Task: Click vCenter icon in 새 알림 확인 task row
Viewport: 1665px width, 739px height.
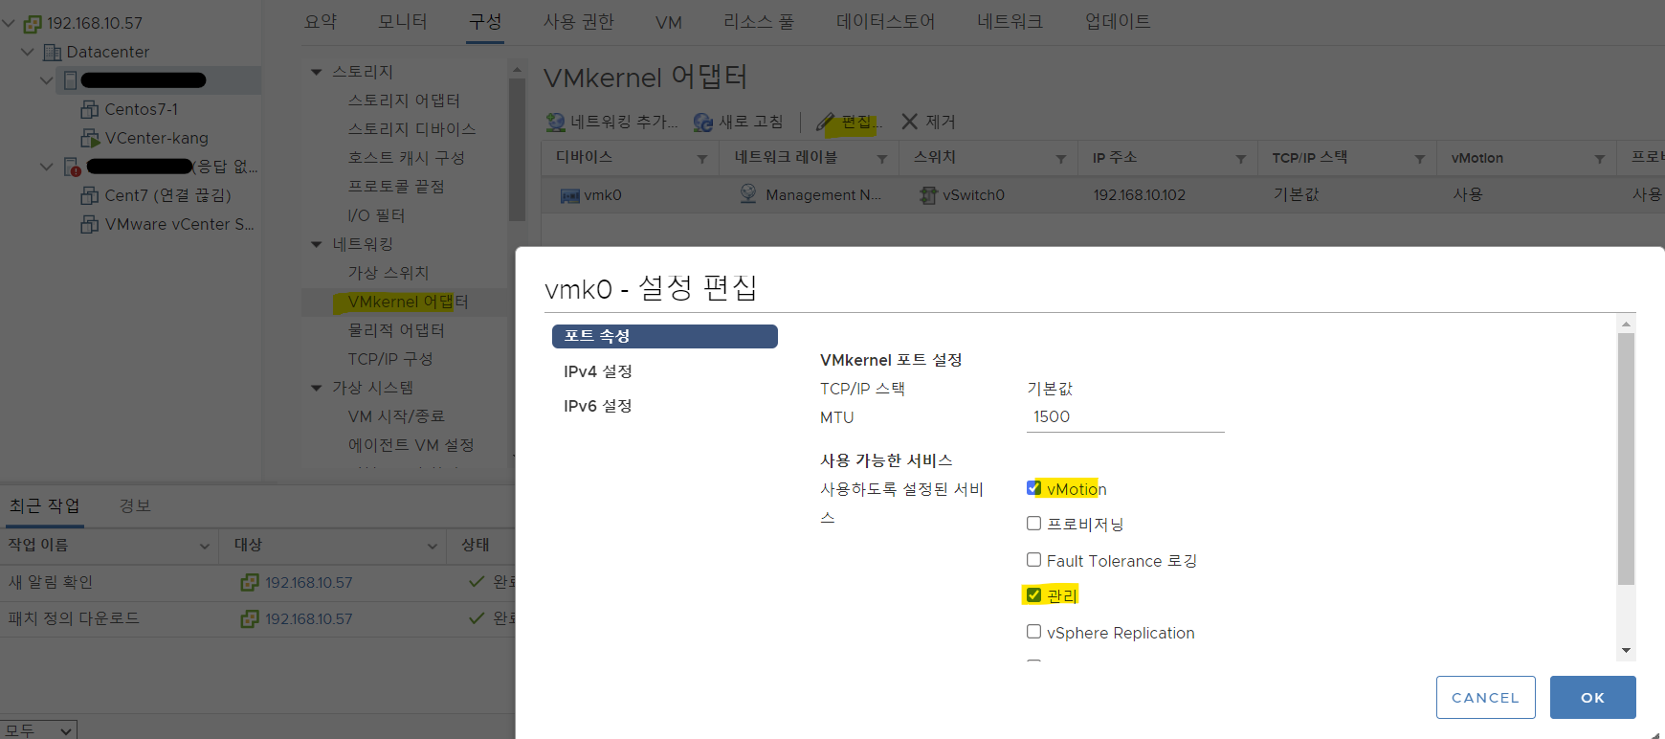Action: coord(250,582)
